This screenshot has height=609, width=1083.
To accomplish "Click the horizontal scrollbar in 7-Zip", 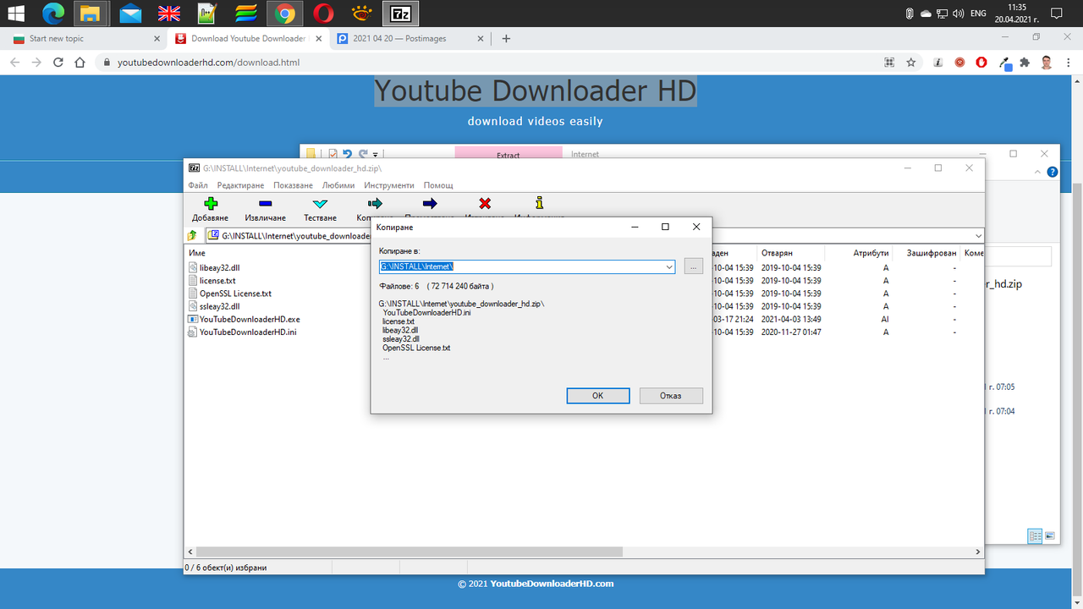I will [410, 551].
